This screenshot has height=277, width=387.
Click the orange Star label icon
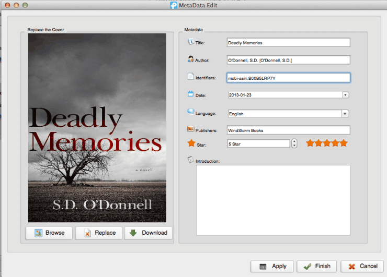pos(191,143)
